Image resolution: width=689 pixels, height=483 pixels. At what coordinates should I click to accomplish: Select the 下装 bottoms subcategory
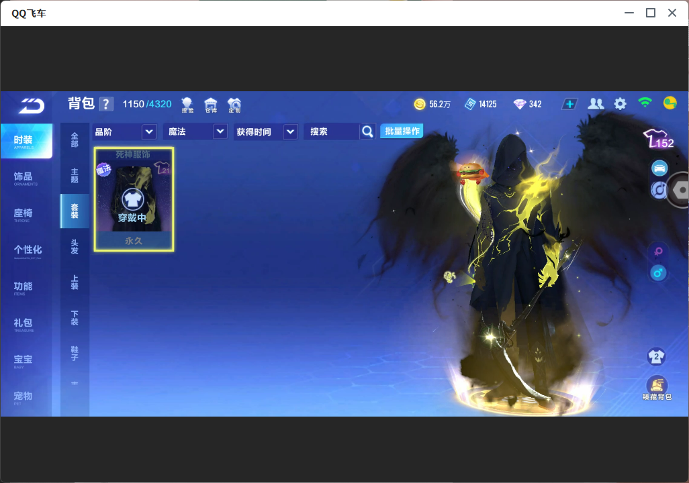click(x=75, y=318)
